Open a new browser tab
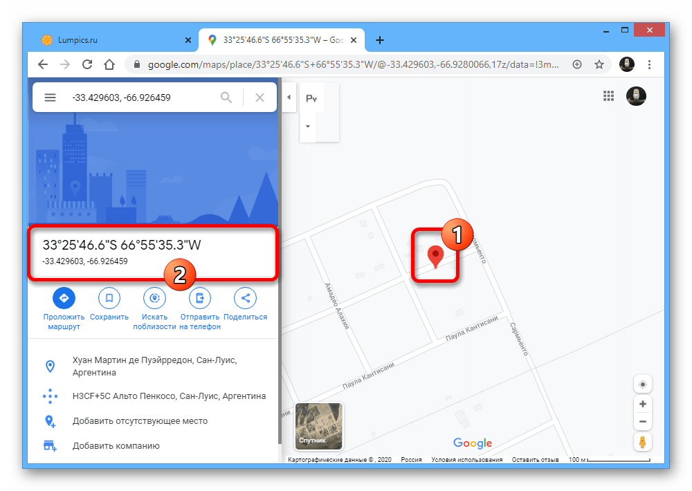The height and width of the screenshot is (491, 692). click(x=380, y=40)
